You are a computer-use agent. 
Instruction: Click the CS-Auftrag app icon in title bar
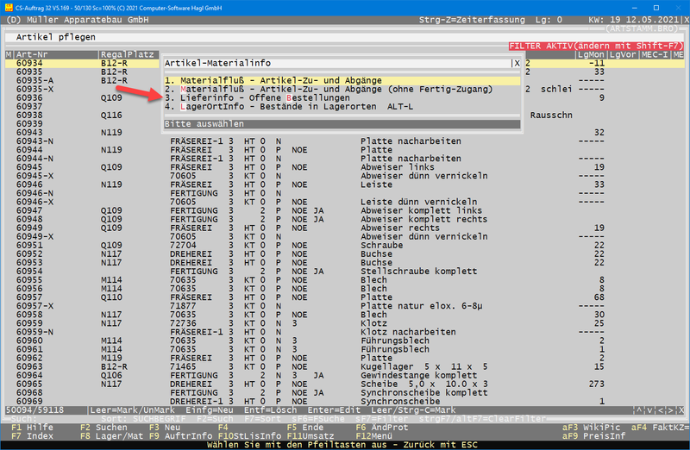pyautogui.click(x=9, y=6)
